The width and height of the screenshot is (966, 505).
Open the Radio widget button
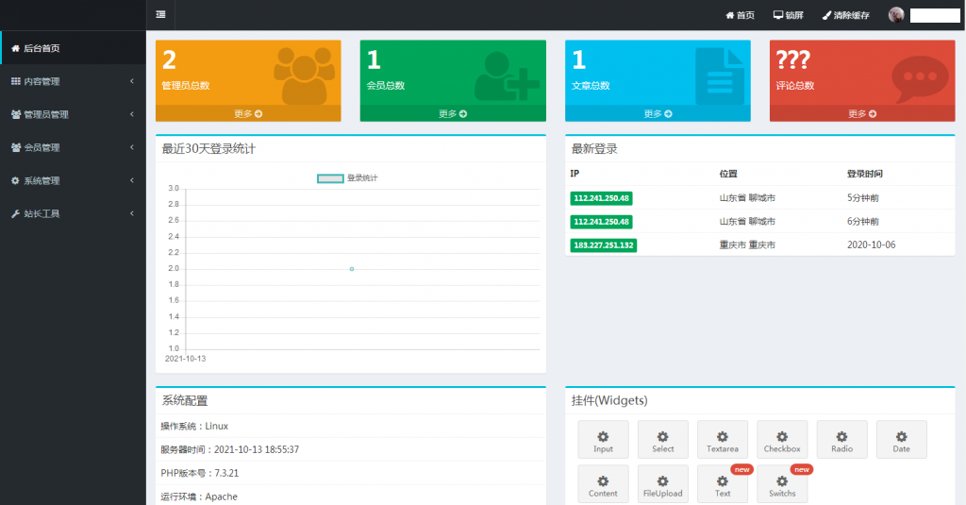tap(842, 440)
